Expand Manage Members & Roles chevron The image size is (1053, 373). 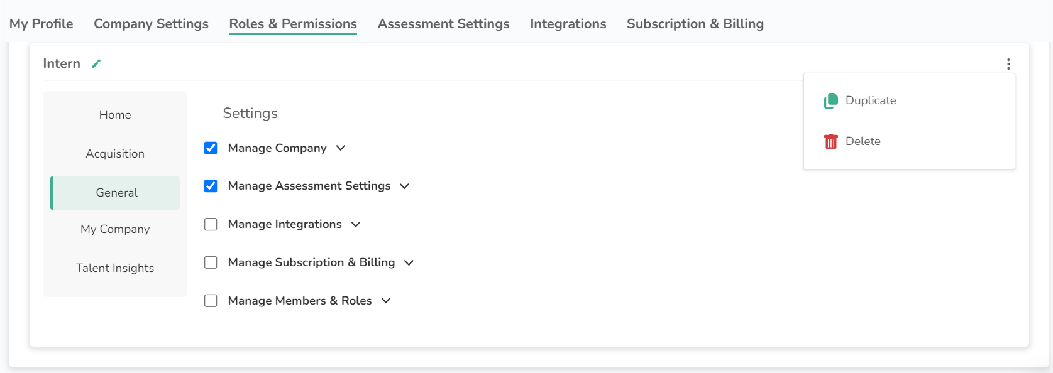(386, 301)
